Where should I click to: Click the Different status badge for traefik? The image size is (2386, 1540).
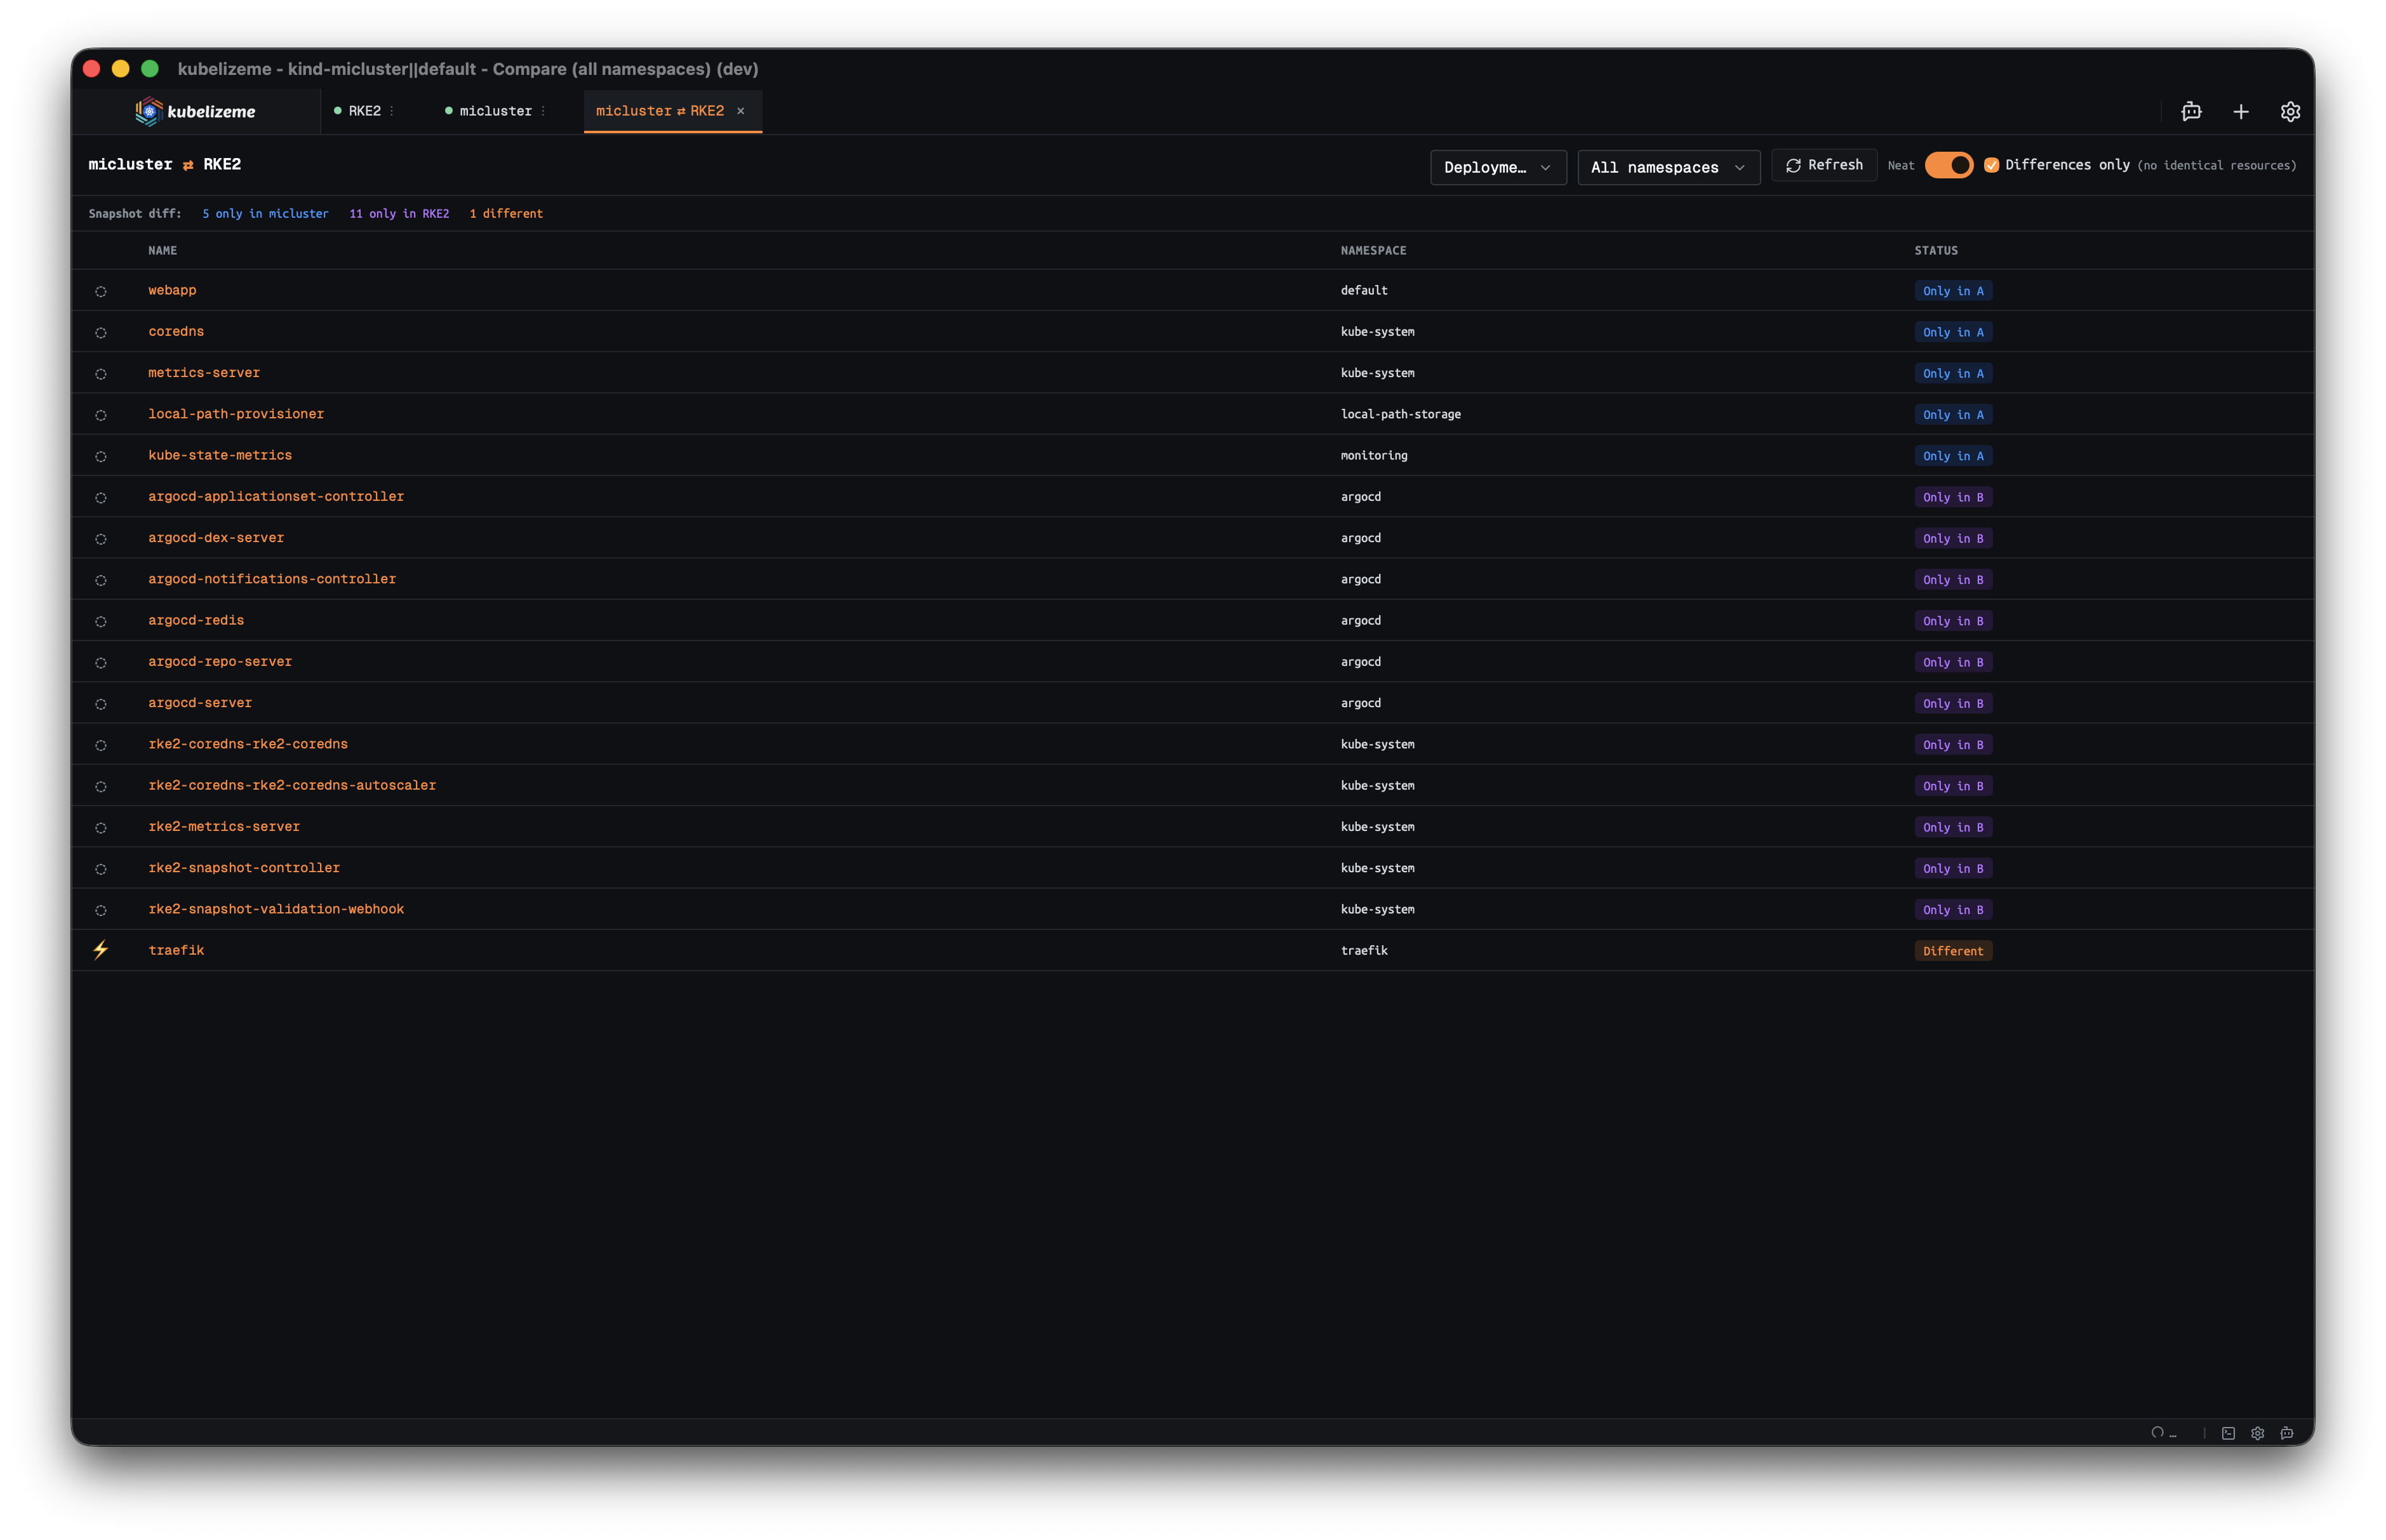point(1953,951)
